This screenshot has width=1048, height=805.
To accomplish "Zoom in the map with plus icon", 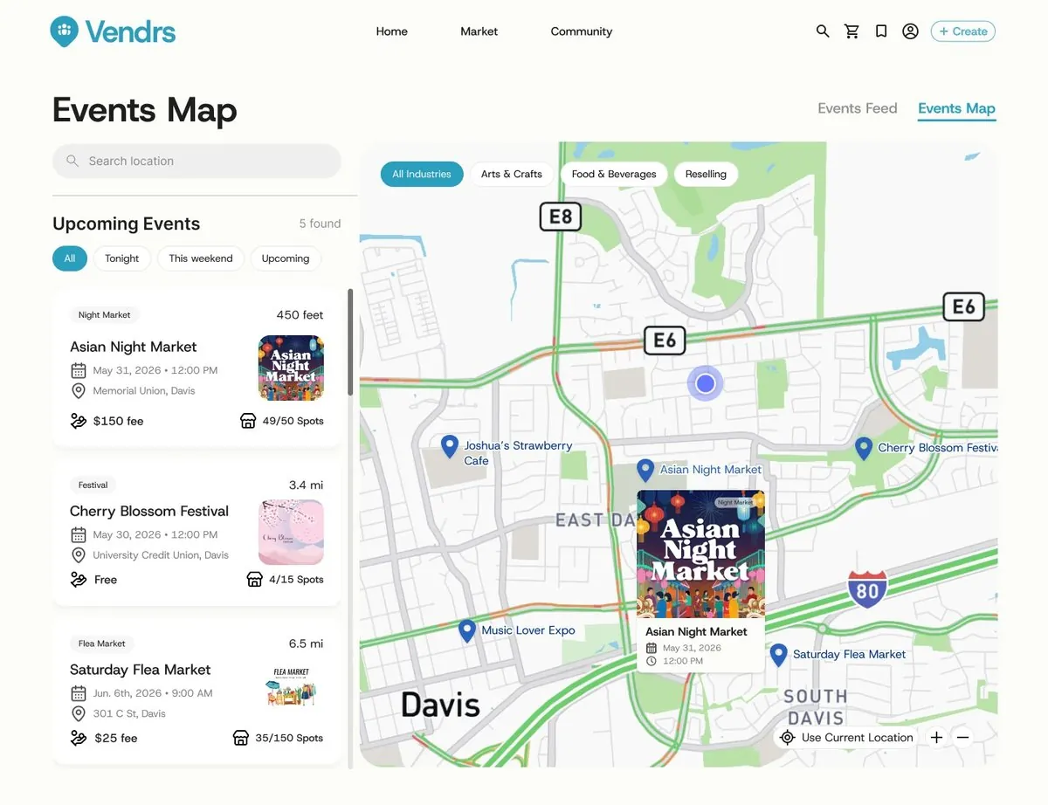I will (936, 737).
